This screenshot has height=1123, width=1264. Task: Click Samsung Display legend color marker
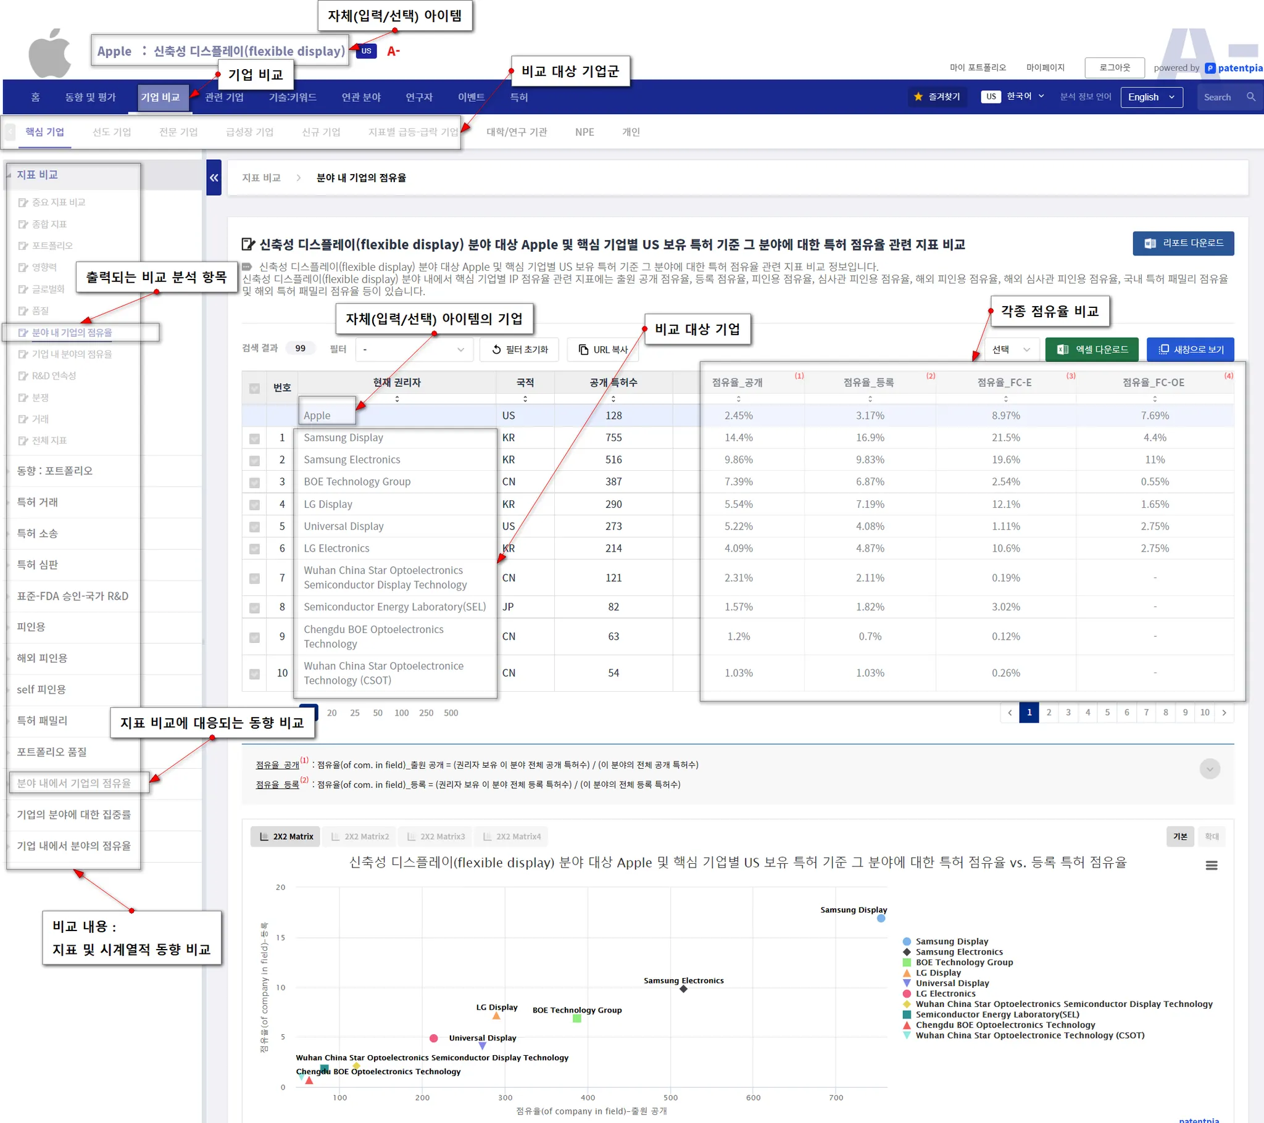(x=906, y=941)
